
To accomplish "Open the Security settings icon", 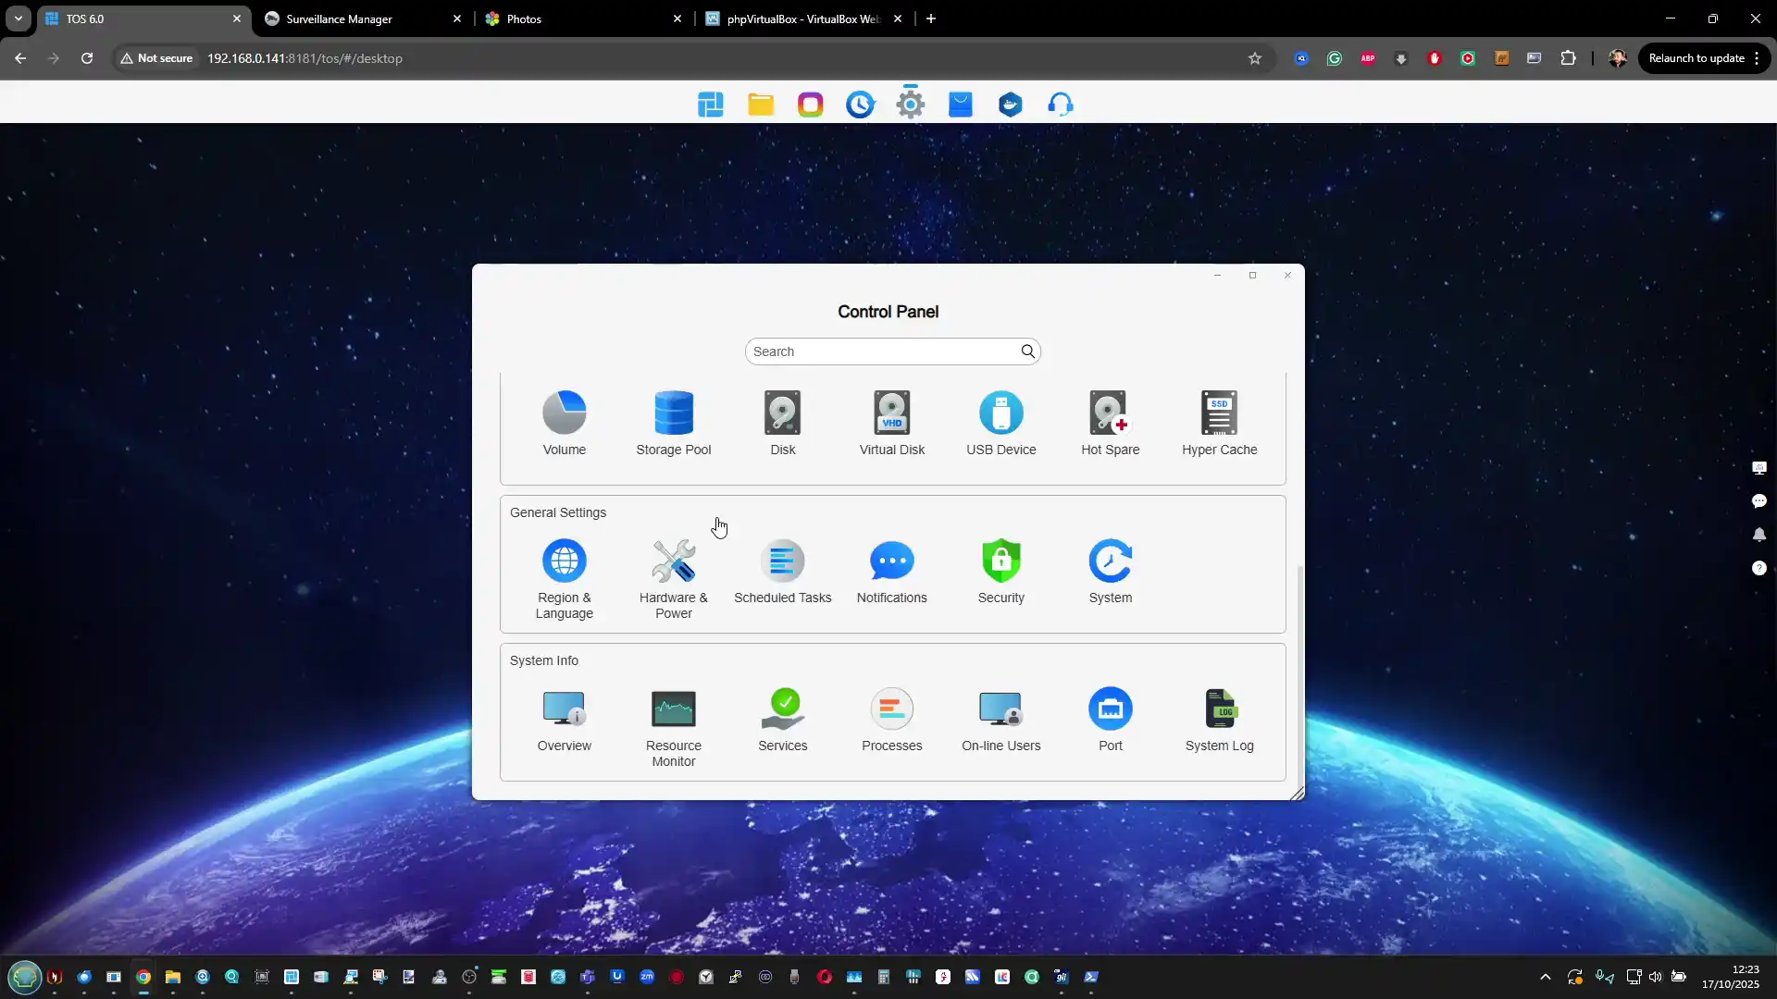I will [1000, 561].
